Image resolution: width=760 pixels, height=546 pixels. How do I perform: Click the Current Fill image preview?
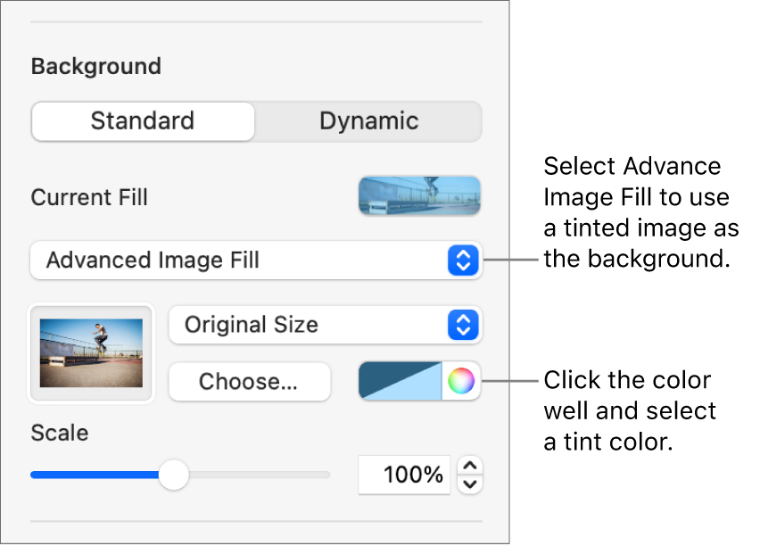tap(419, 196)
